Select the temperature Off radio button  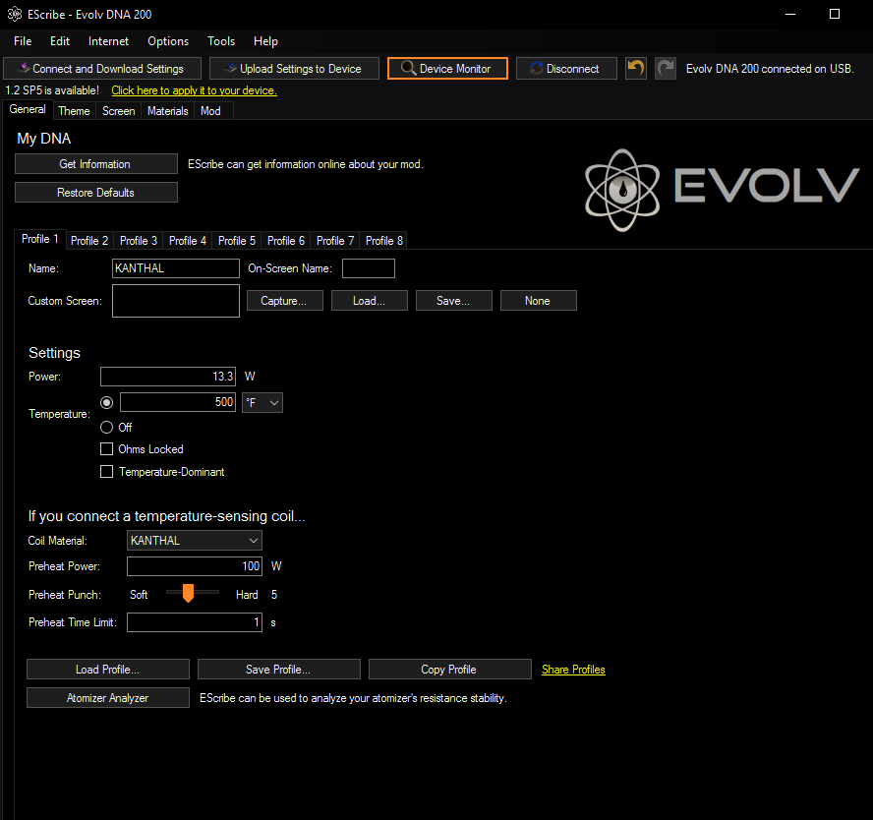click(x=107, y=428)
